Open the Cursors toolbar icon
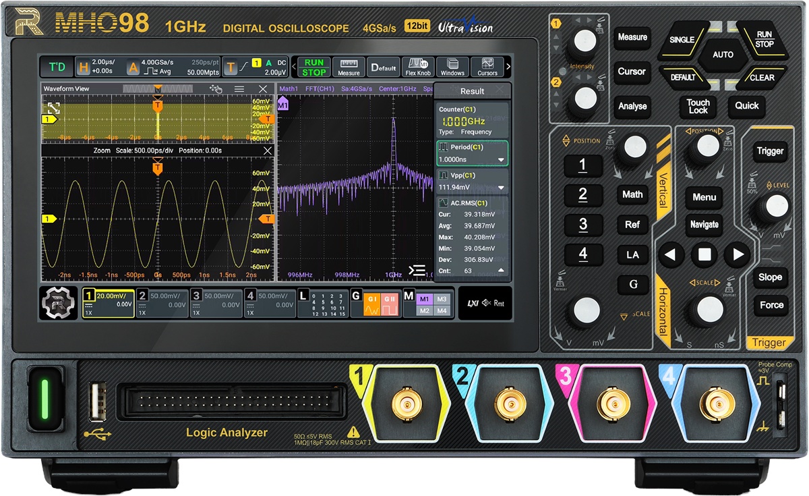Viewport: 809px width, 496px height. point(487,67)
